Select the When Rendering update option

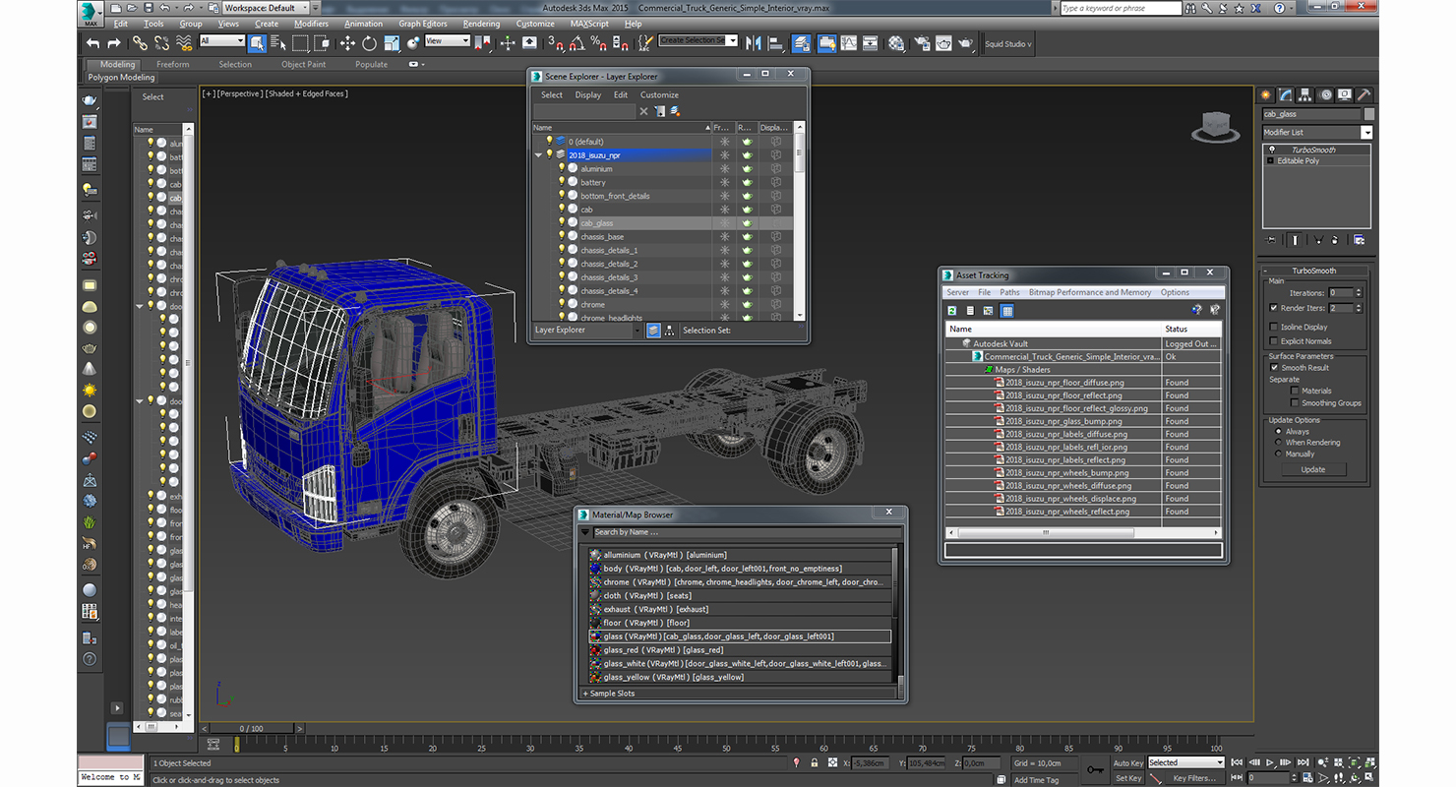[1279, 443]
